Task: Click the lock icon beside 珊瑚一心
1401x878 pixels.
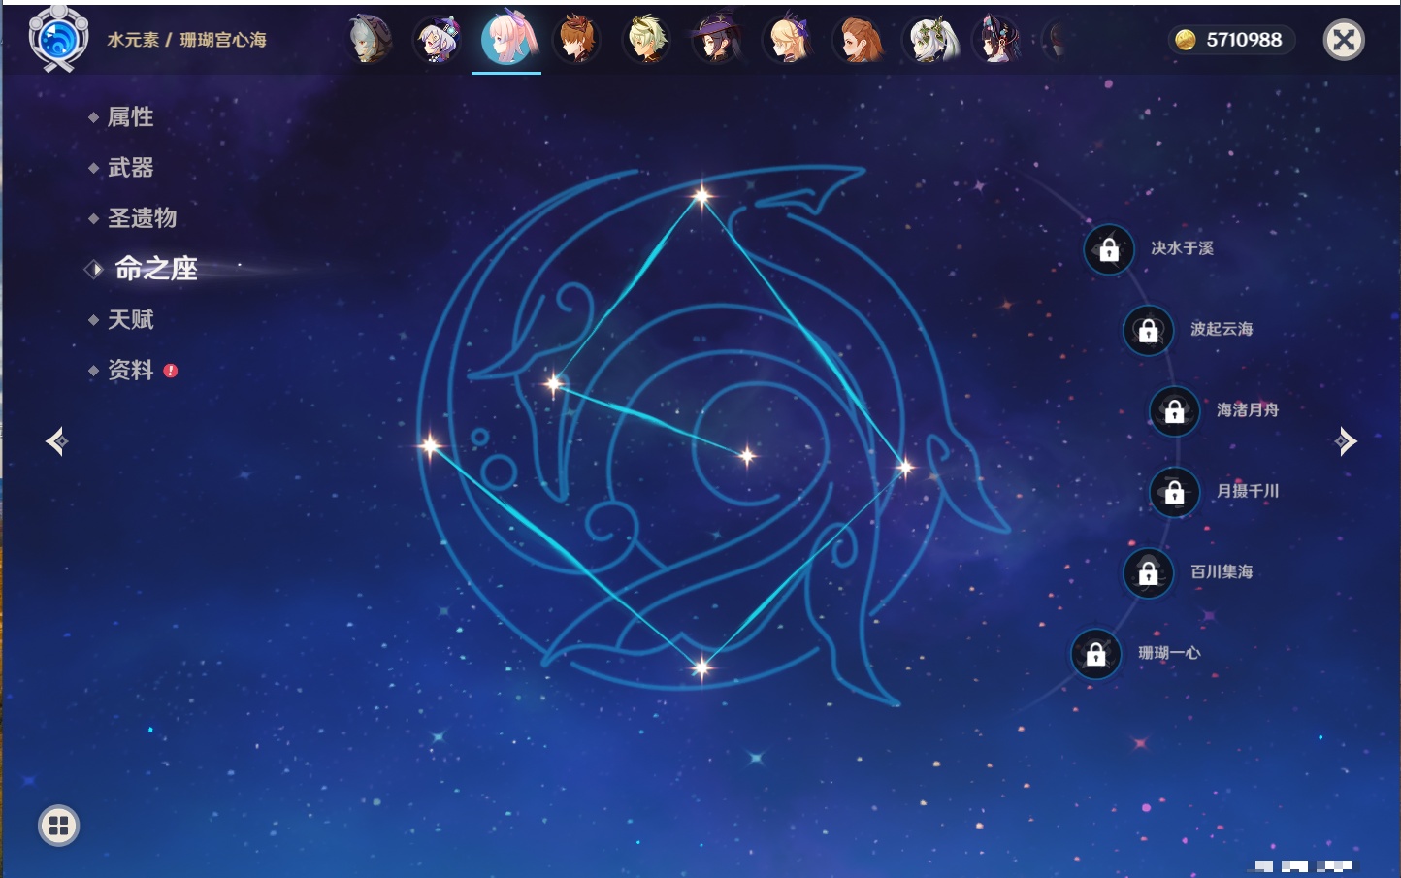Action: pyautogui.click(x=1095, y=654)
